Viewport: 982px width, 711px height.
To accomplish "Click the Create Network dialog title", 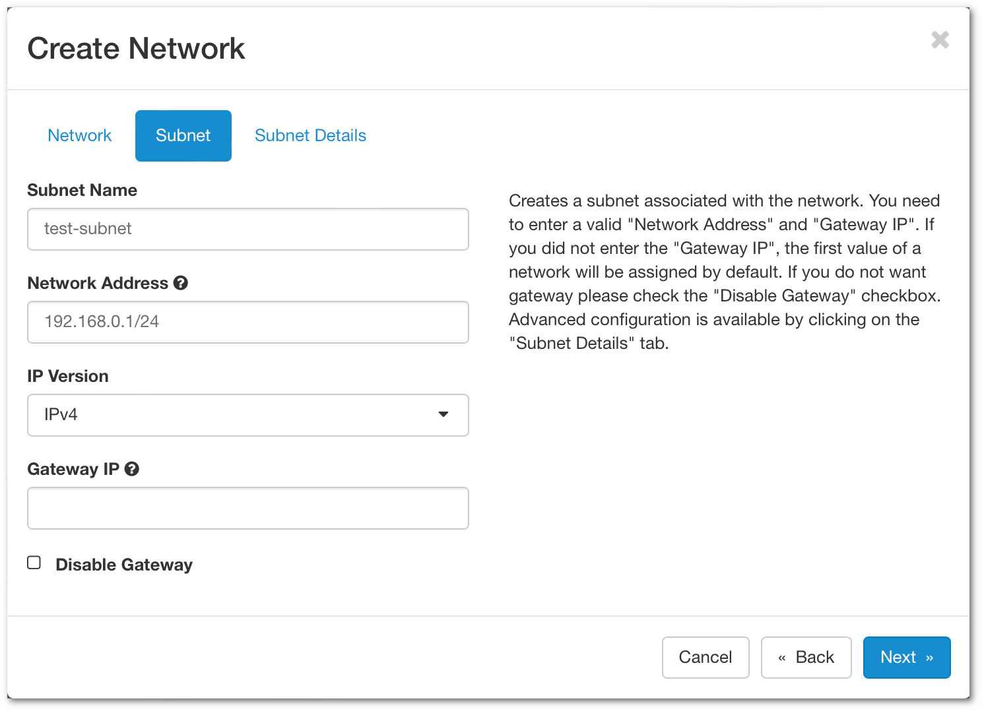I will coord(136,48).
